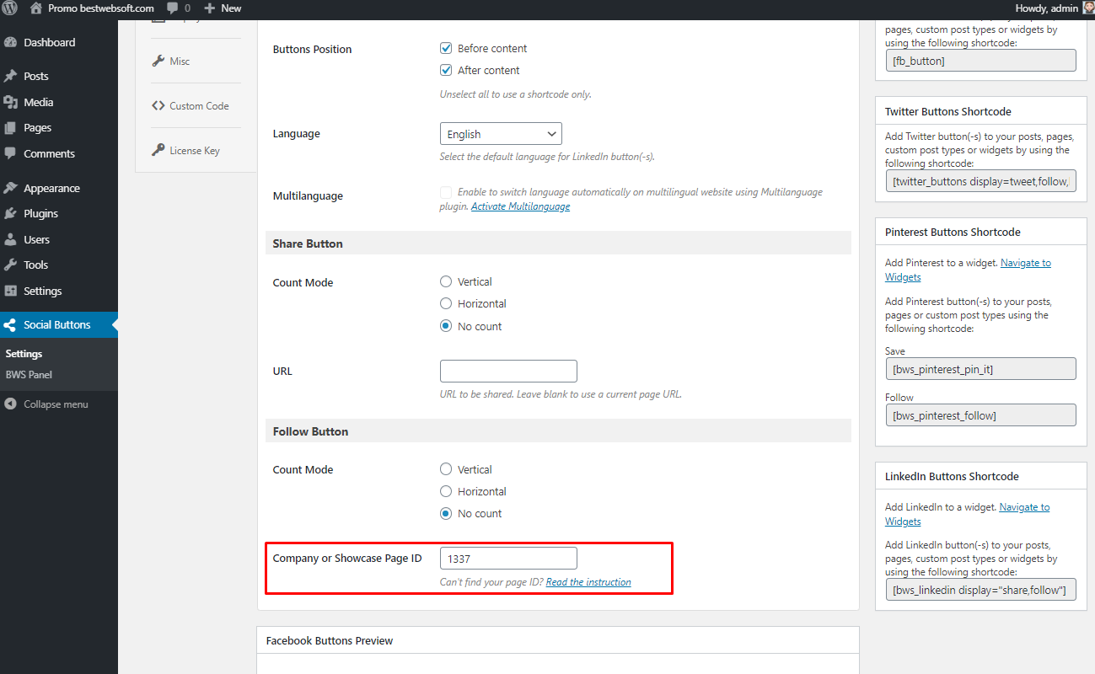
Task: Select Horizontal under Follow Button Count Mode
Action: [x=446, y=491]
